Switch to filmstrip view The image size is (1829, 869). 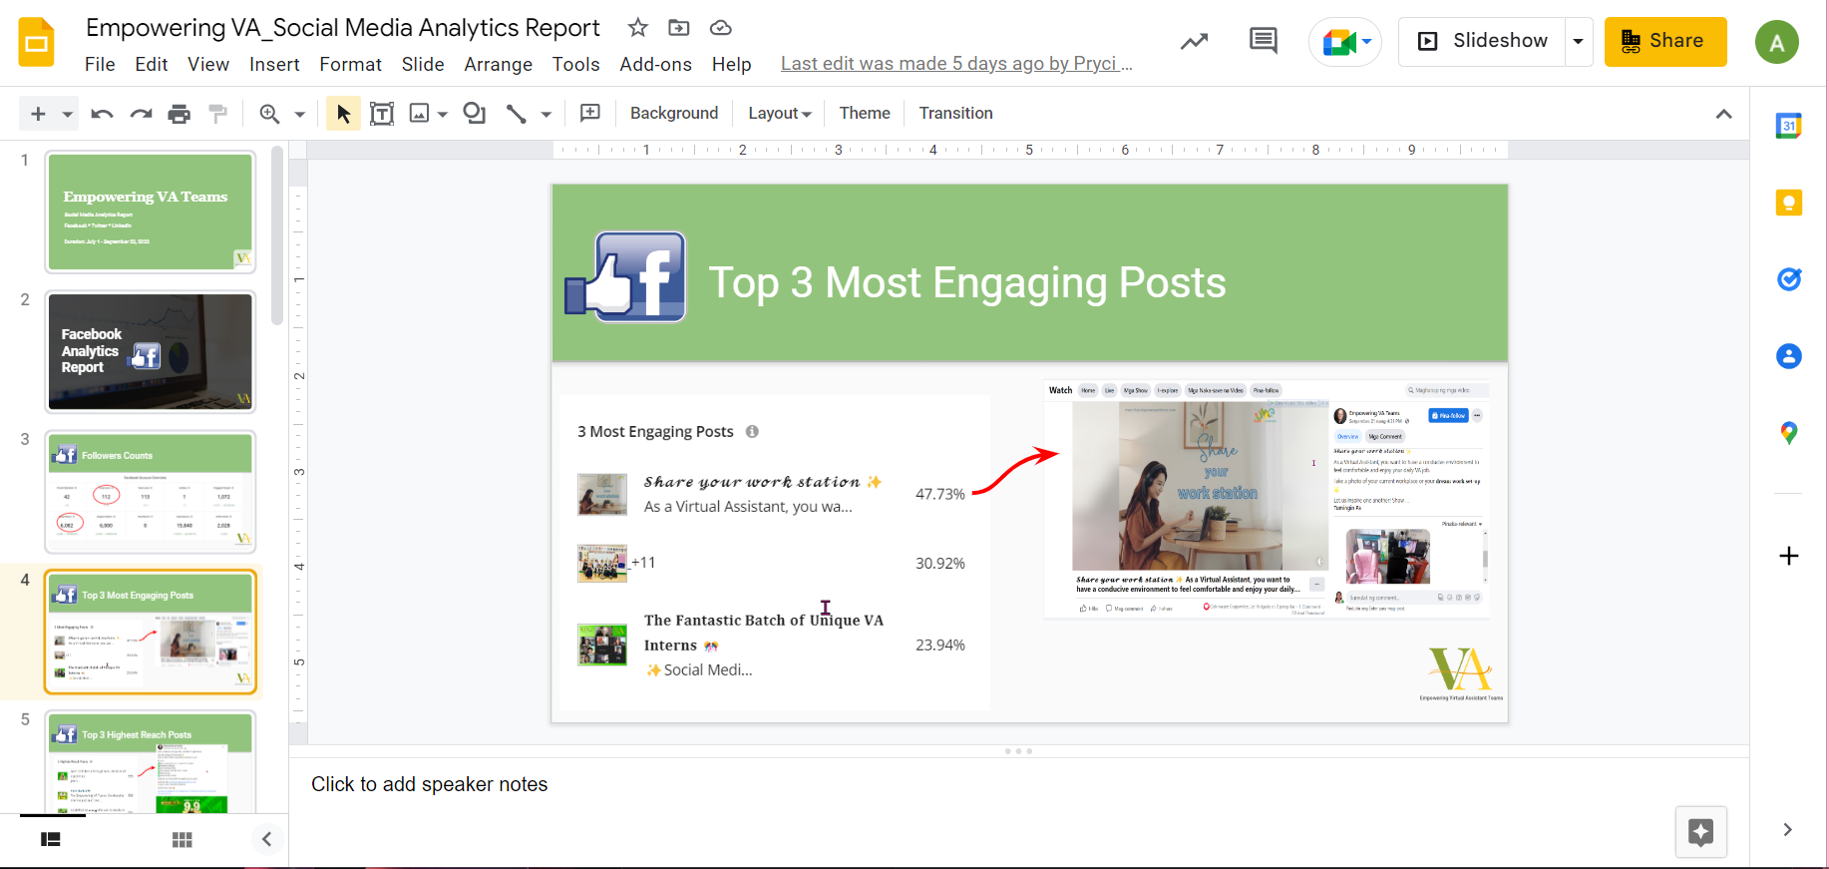coord(51,840)
